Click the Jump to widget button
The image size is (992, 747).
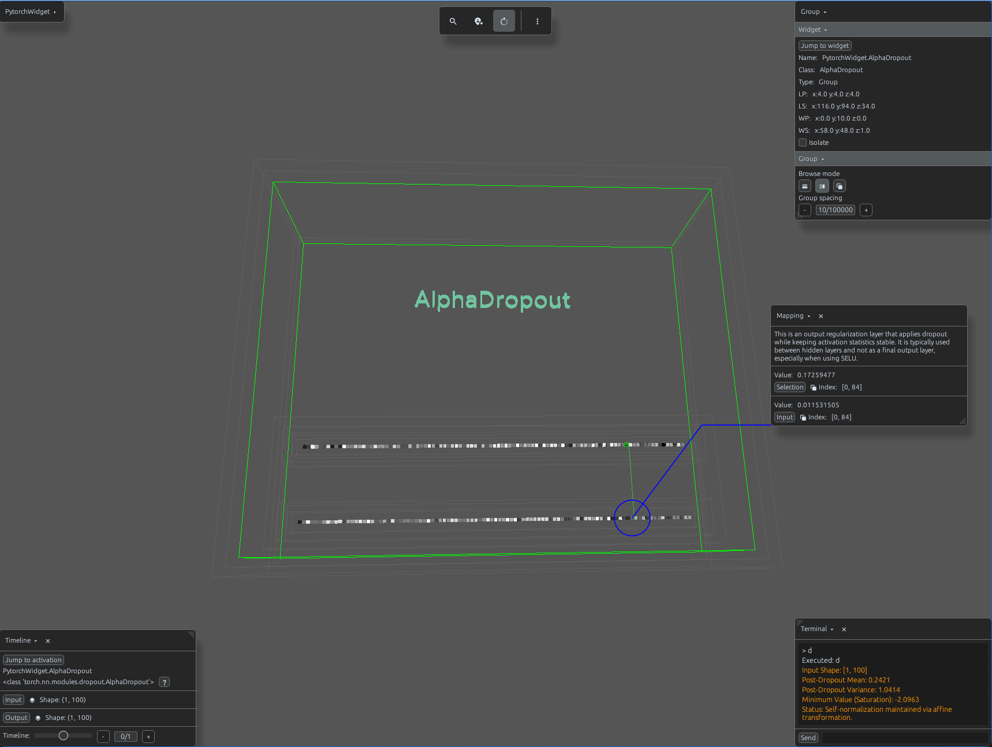(x=825, y=46)
